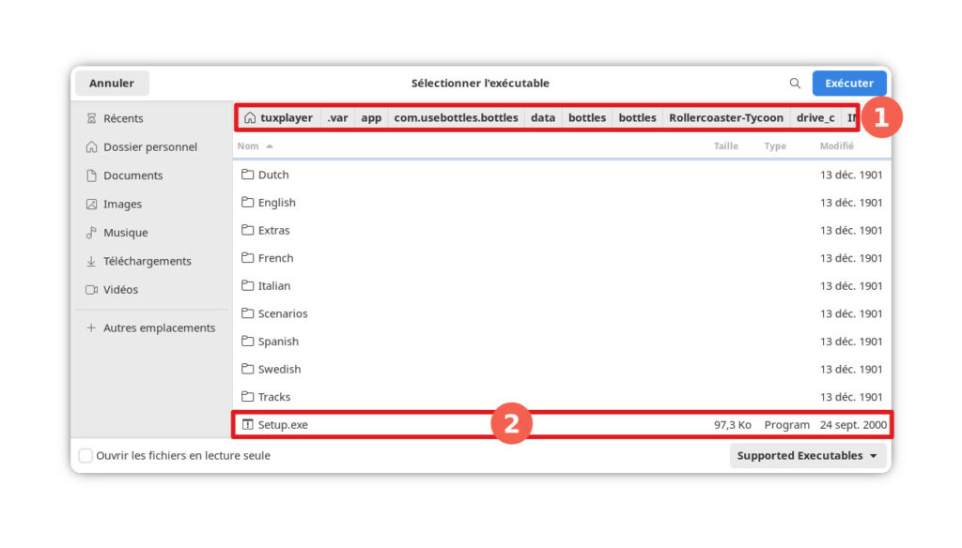Viewport: 962px width, 548px height.
Task: Enable Ouvrir les fichiers en lecture seule
Action: pos(85,456)
